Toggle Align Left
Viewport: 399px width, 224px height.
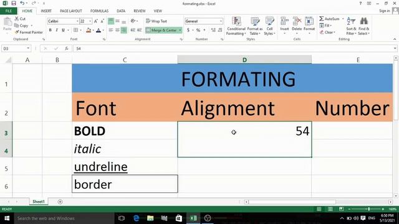coord(111,30)
